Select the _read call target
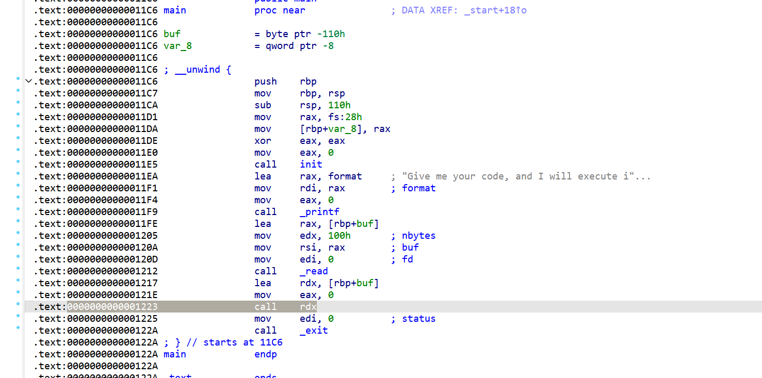This screenshot has height=378, width=762. click(314, 271)
